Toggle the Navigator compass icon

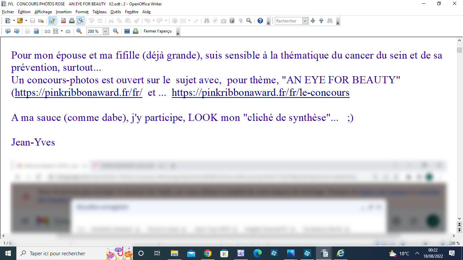pyautogui.click(x=215, y=21)
